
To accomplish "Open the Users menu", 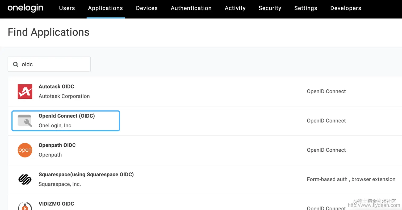I will (x=67, y=8).
